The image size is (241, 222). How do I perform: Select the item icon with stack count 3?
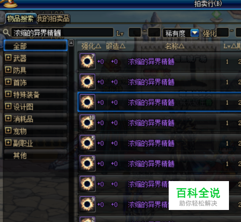[x=87, y=163]
